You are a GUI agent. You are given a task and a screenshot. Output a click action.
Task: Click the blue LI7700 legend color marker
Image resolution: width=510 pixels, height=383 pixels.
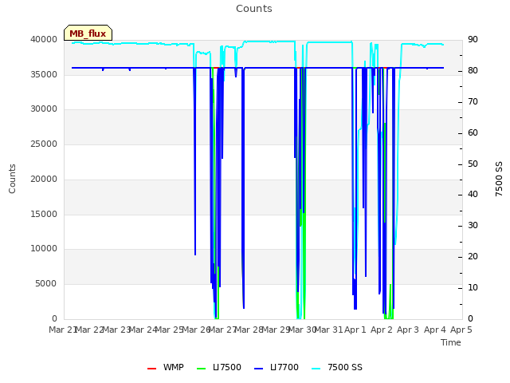pyautogui.click(x=258, y=369)
